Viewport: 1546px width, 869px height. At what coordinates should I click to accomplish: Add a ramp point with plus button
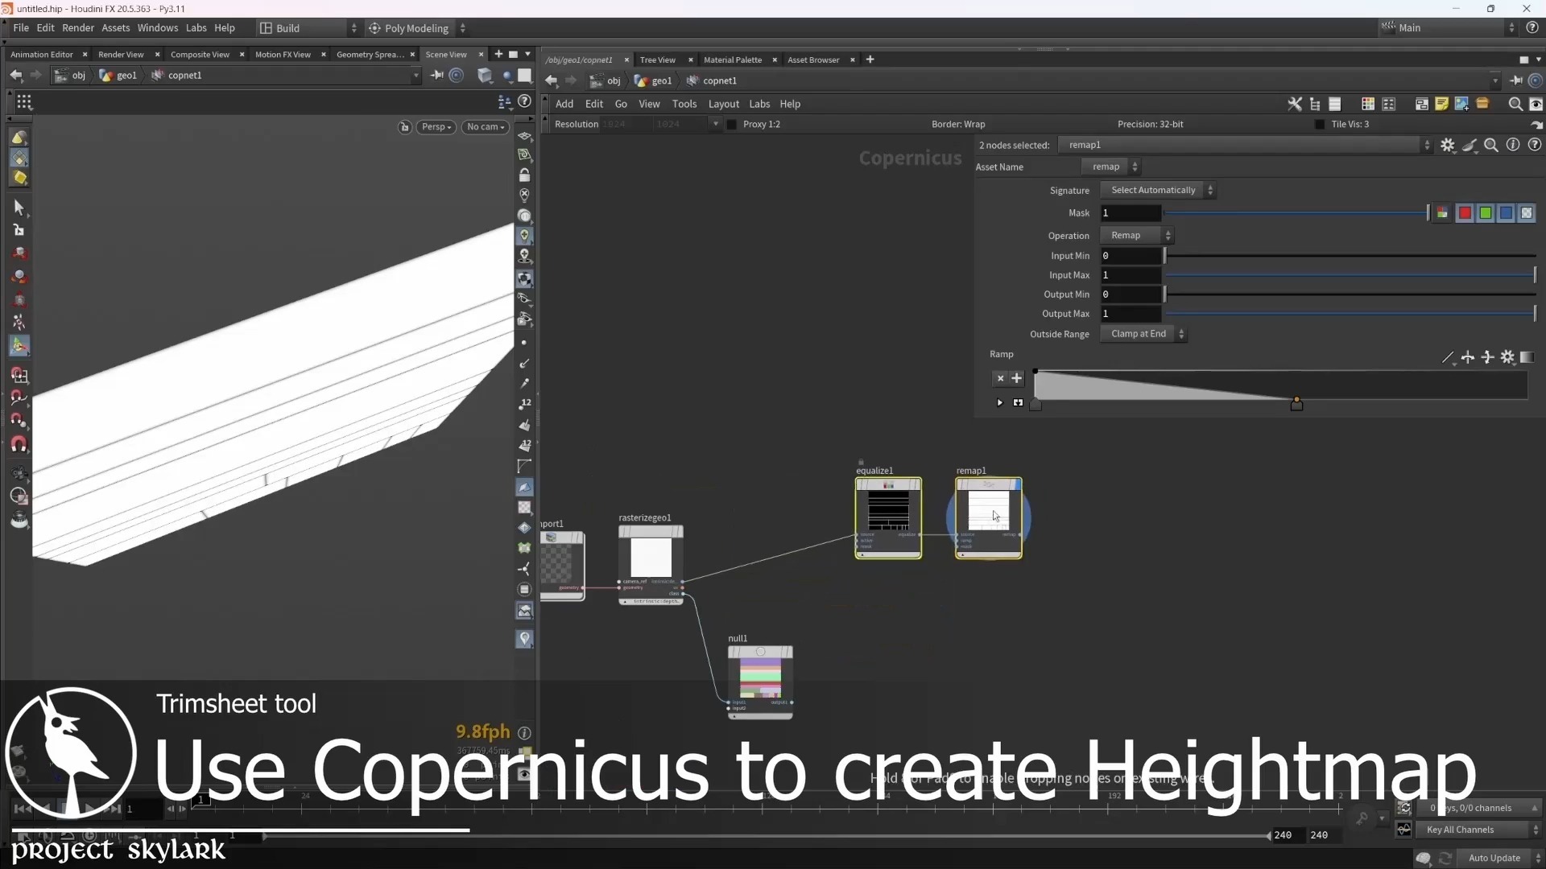click(x=1017, y=378)
